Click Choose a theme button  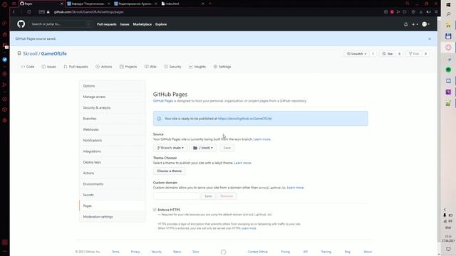(x=170, y=171)
